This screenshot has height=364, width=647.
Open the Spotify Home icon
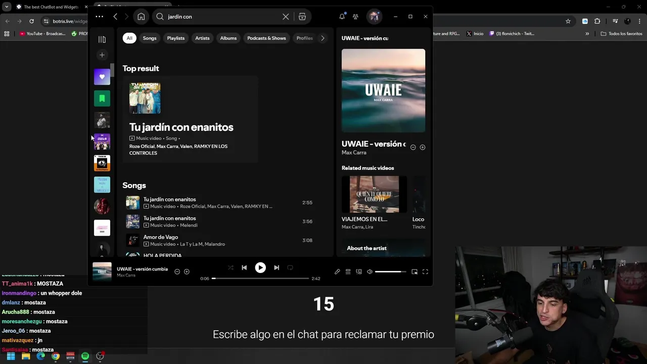pyautogui.click(x=141, y=17)
